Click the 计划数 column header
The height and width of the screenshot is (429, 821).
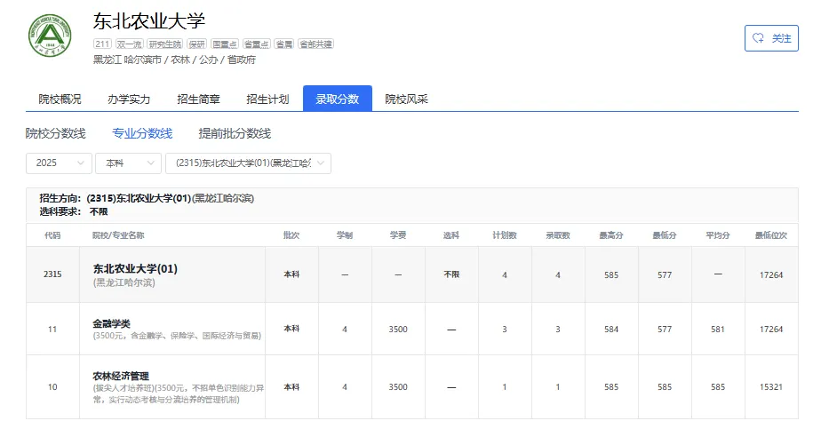pos(505,235)
